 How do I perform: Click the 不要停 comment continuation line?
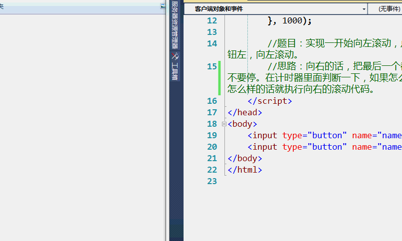(x=315, y=78)
